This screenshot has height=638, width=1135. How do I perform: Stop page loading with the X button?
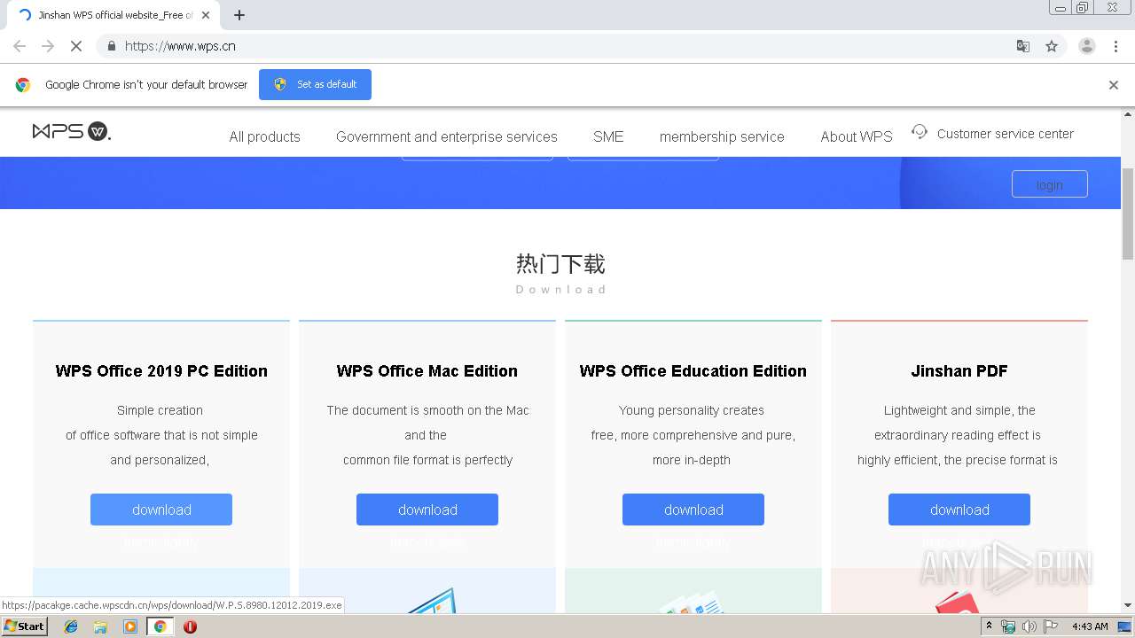tap(76, 46)
